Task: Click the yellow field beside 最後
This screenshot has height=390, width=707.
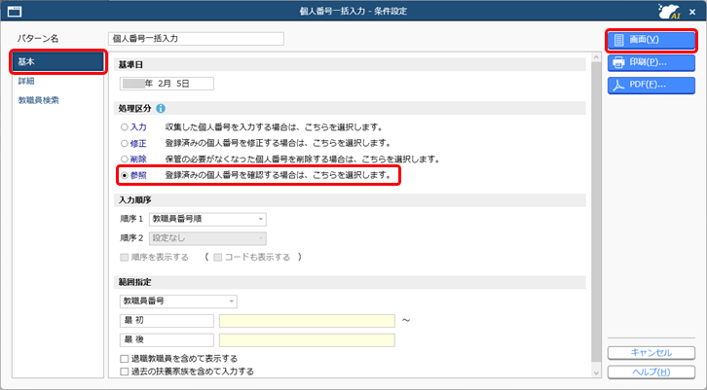Action: tap(307, 340)
